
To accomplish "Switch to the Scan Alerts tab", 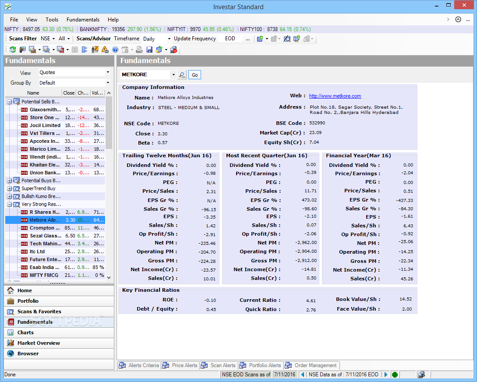I will 219,365.
